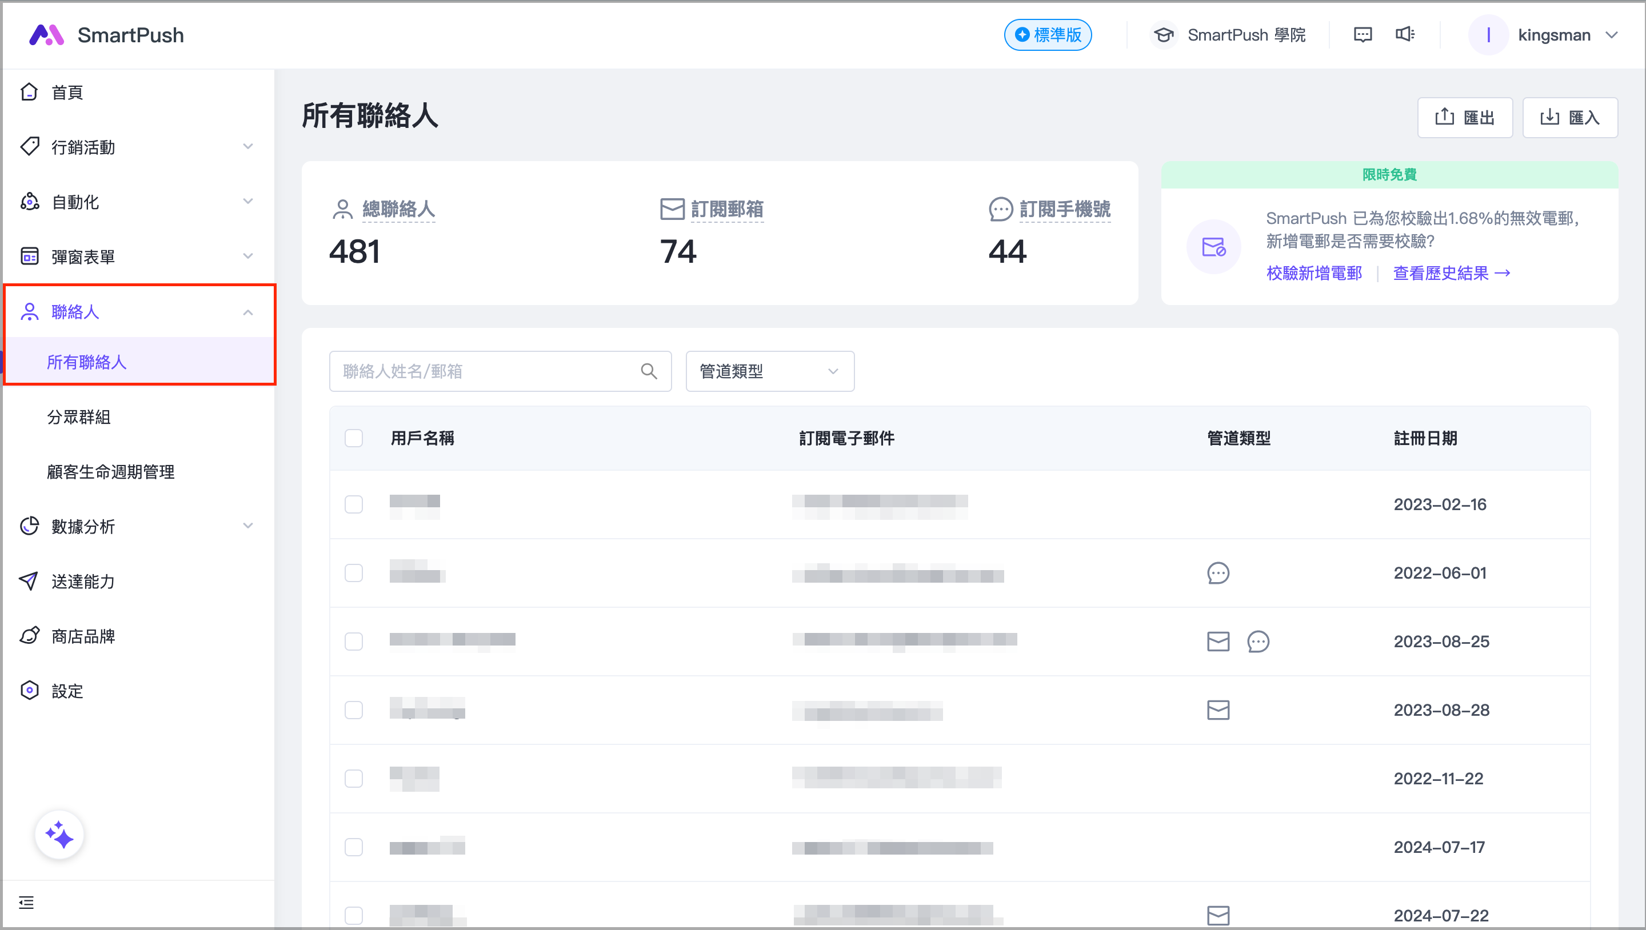Open the message feedback icon in header

tap(1363, 34)
